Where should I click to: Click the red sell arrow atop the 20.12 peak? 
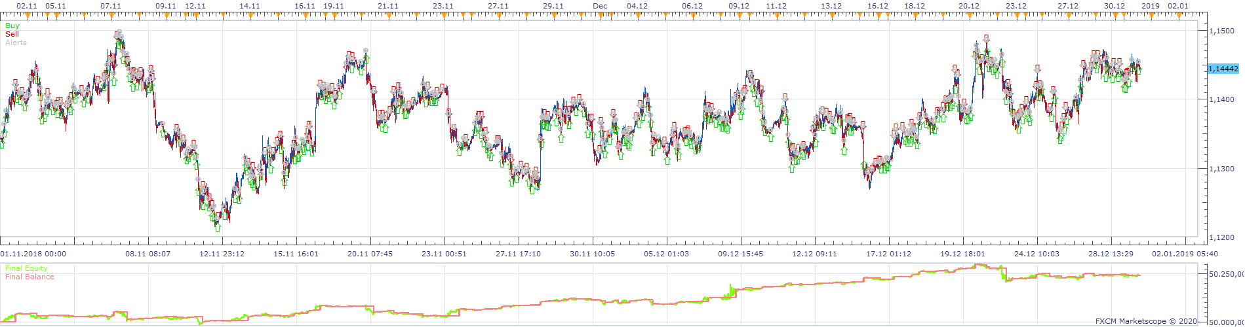[x=986, y=39]
